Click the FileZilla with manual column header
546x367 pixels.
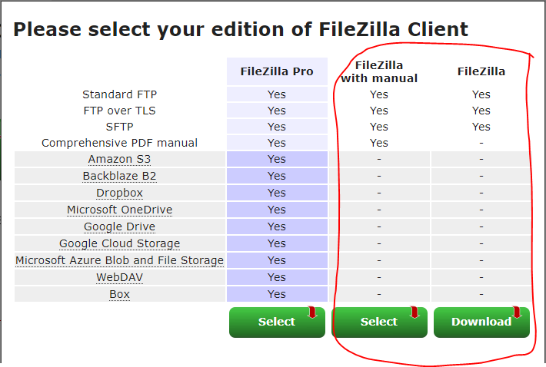tap(379, 71)
